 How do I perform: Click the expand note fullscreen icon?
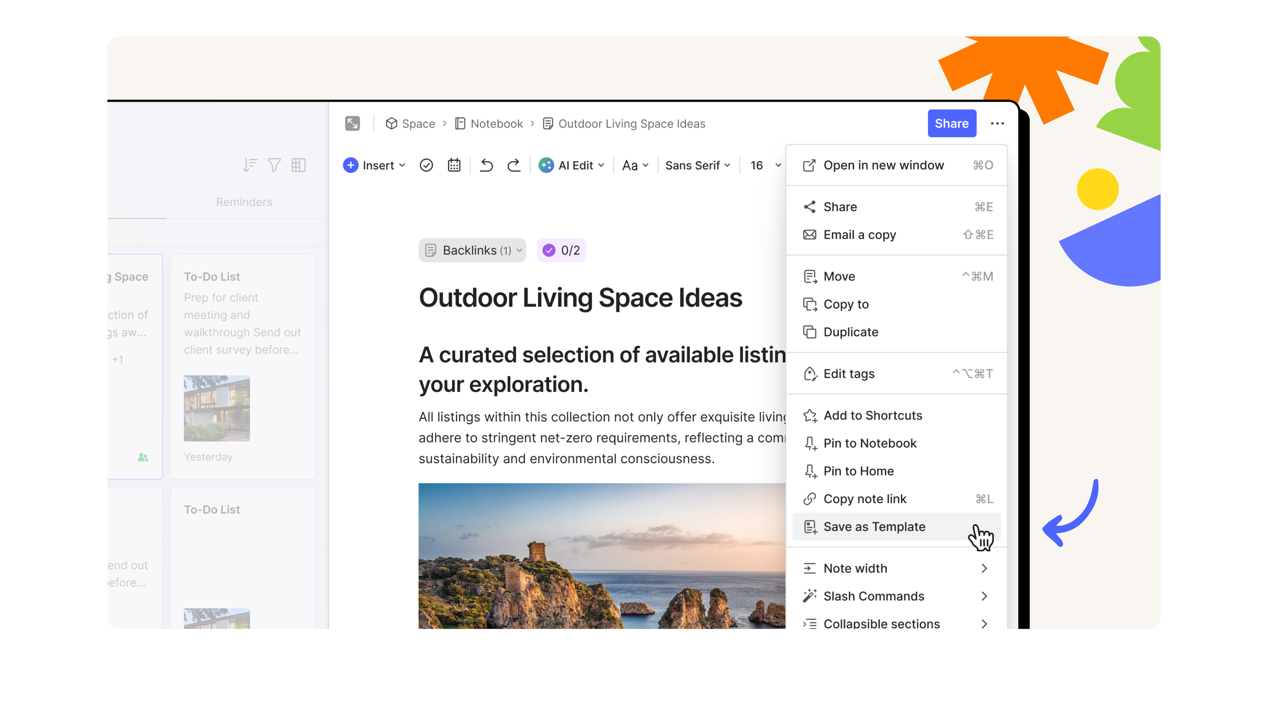coord(352,123)
